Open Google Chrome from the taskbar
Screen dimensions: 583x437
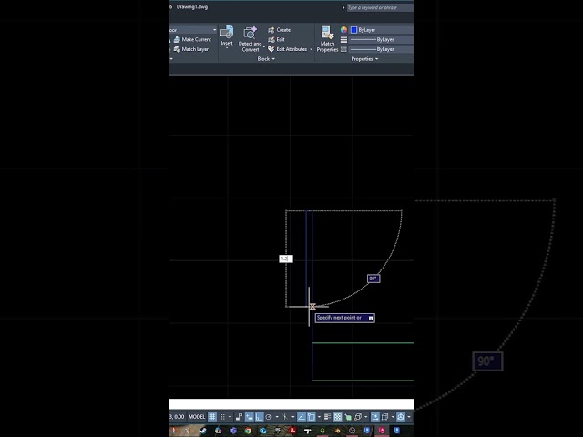(248, 431)
